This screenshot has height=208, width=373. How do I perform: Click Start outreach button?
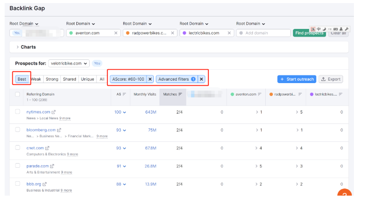pos(297,79)
